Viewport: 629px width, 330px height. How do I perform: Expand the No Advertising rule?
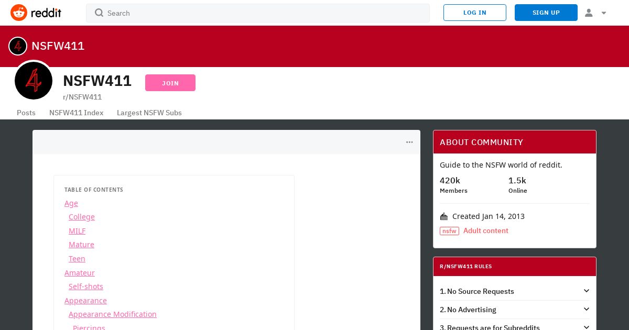coord(515,310)
